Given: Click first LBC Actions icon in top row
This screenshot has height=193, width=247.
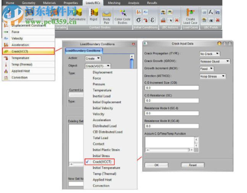Looking at the screenshot, I should 163,12.
